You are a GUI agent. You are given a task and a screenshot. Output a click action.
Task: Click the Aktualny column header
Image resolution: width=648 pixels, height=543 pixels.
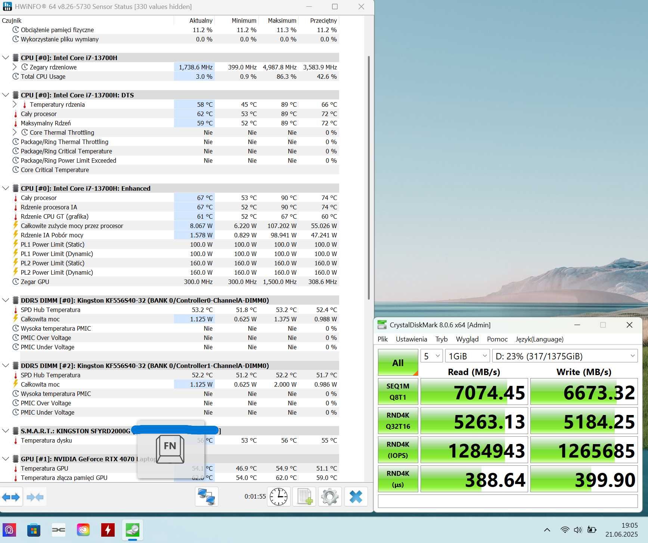201,21
